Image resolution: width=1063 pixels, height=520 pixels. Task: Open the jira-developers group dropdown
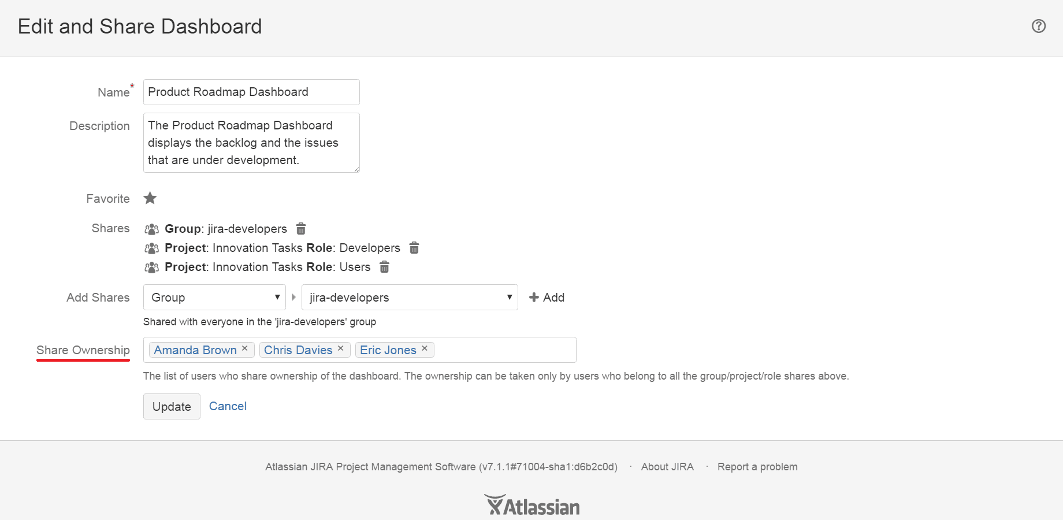tap(410, 298)
